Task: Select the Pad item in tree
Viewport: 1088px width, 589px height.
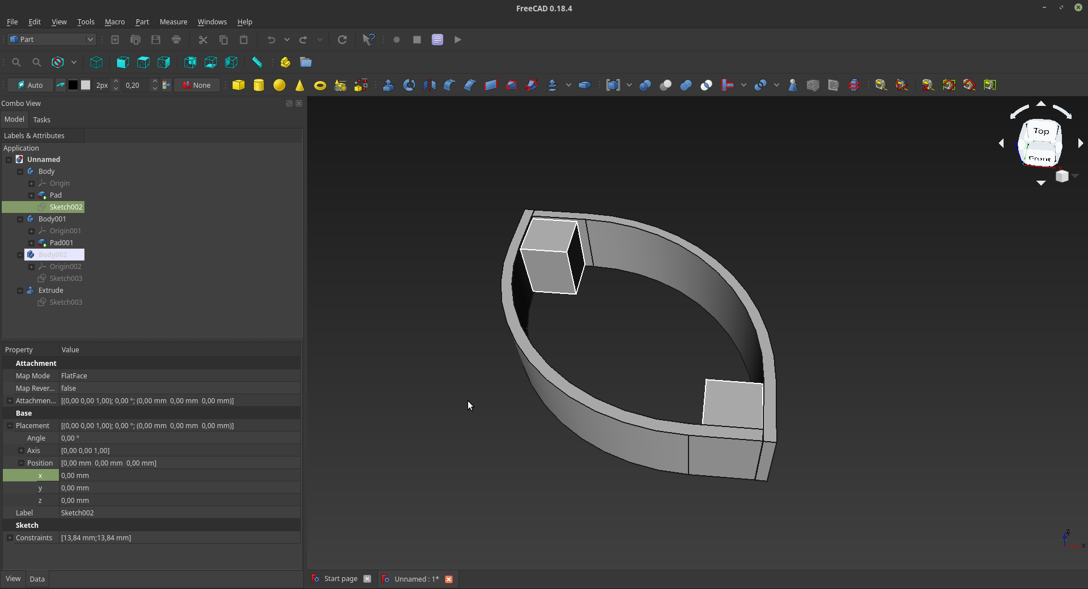Action: [x=56, y=195]
